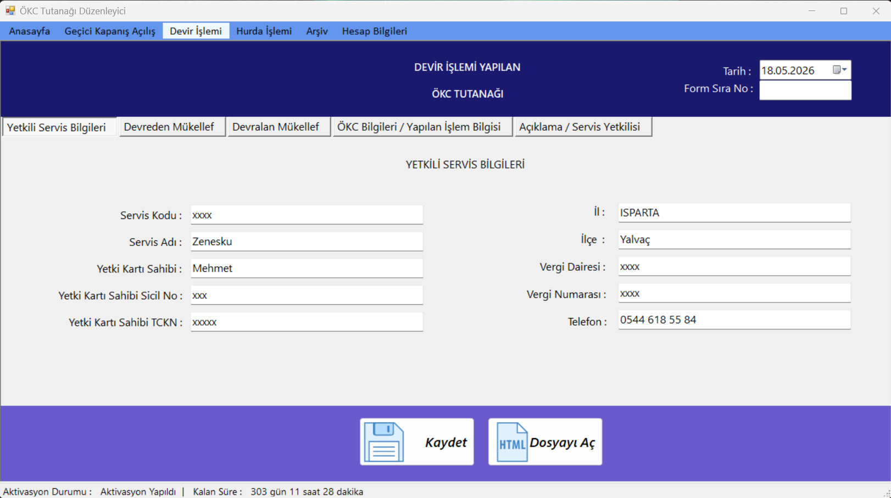
Task: Open the Geçici Kapanış Açılış menu
Action: pyautogui.click(x=110, y=31)
